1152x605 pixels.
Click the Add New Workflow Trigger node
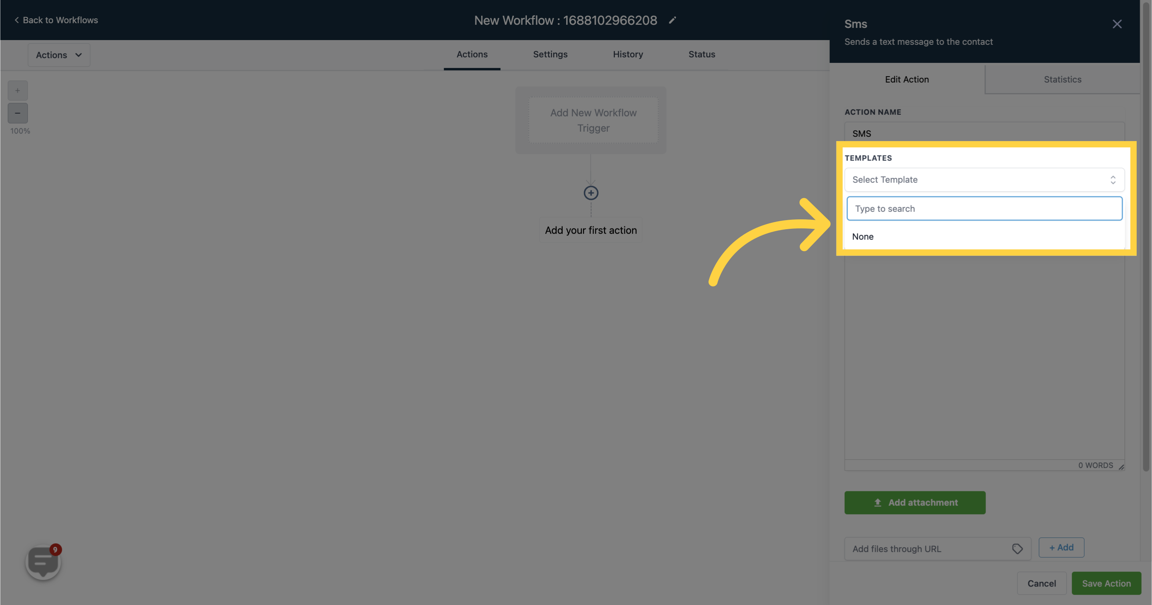pyautogui.click(x=593, y=120)
